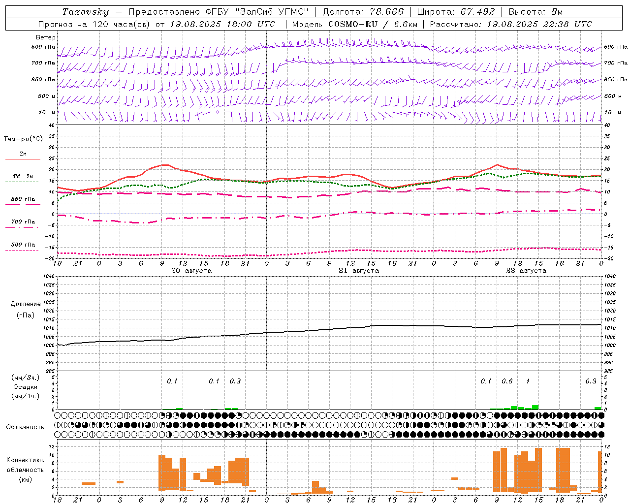630x504 pixels.
Task: Click the (мм/3ч.) precipitation unit label
Action: click(x=26, y=377)
